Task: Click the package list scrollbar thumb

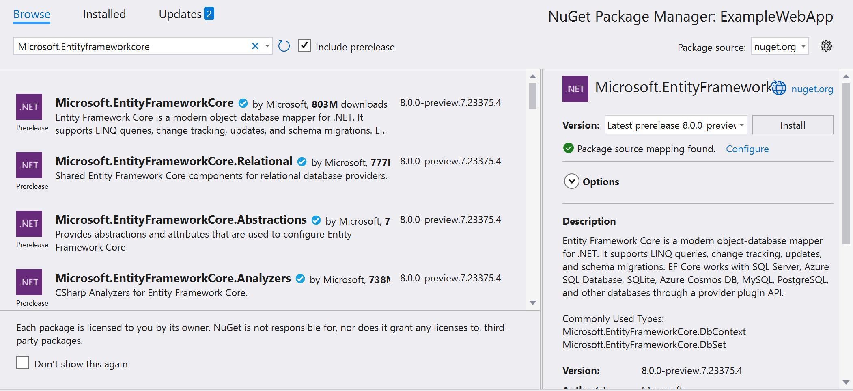Action: (x=533, y=96)
